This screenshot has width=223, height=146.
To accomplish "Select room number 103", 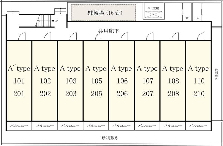I will [x=71, y=81].
